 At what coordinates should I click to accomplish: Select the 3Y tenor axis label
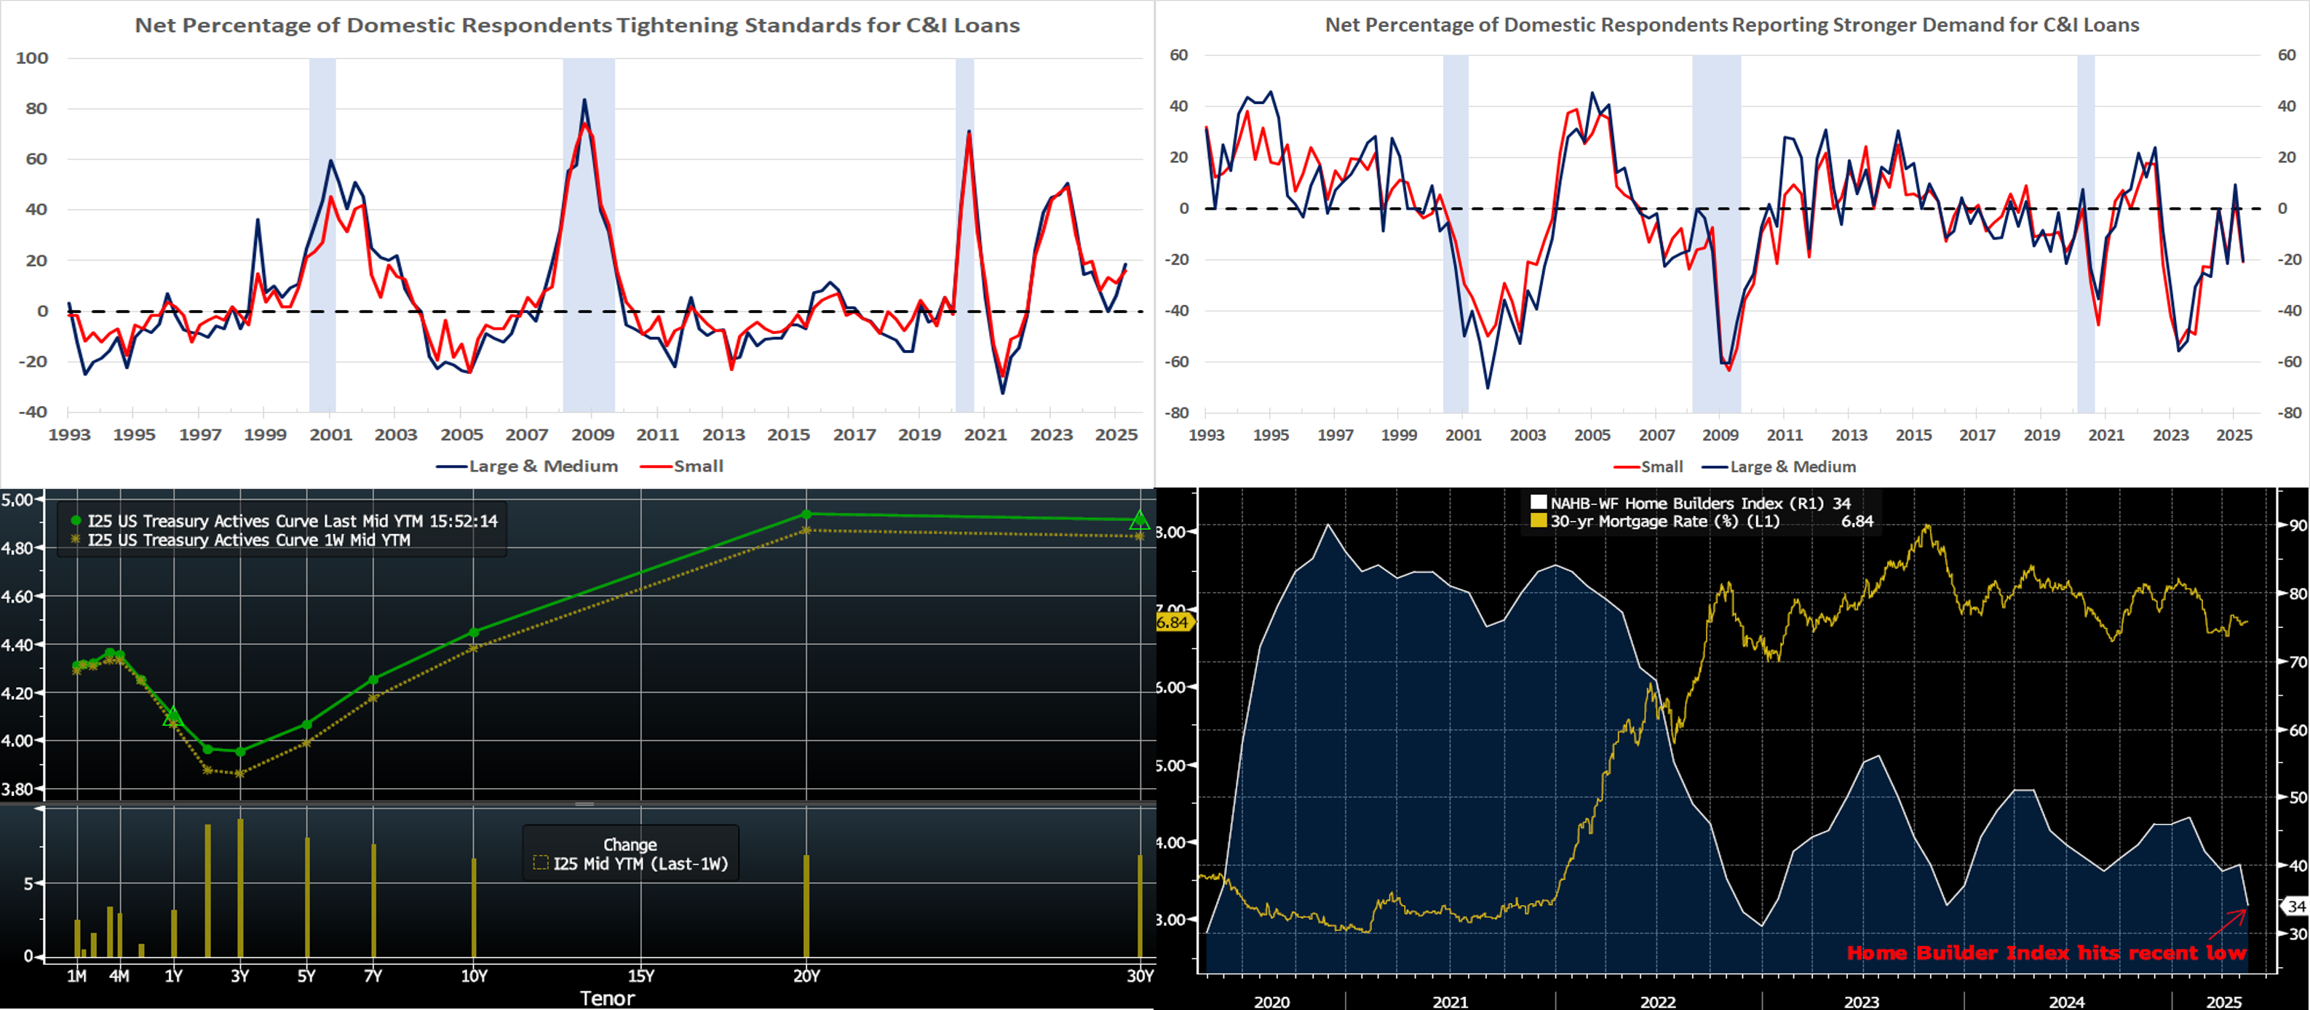[x=239, y=976]
